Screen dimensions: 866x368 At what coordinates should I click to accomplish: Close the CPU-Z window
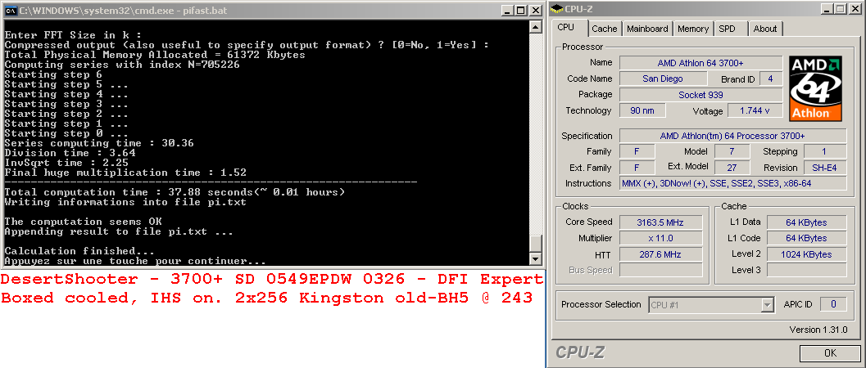[855, 9]
